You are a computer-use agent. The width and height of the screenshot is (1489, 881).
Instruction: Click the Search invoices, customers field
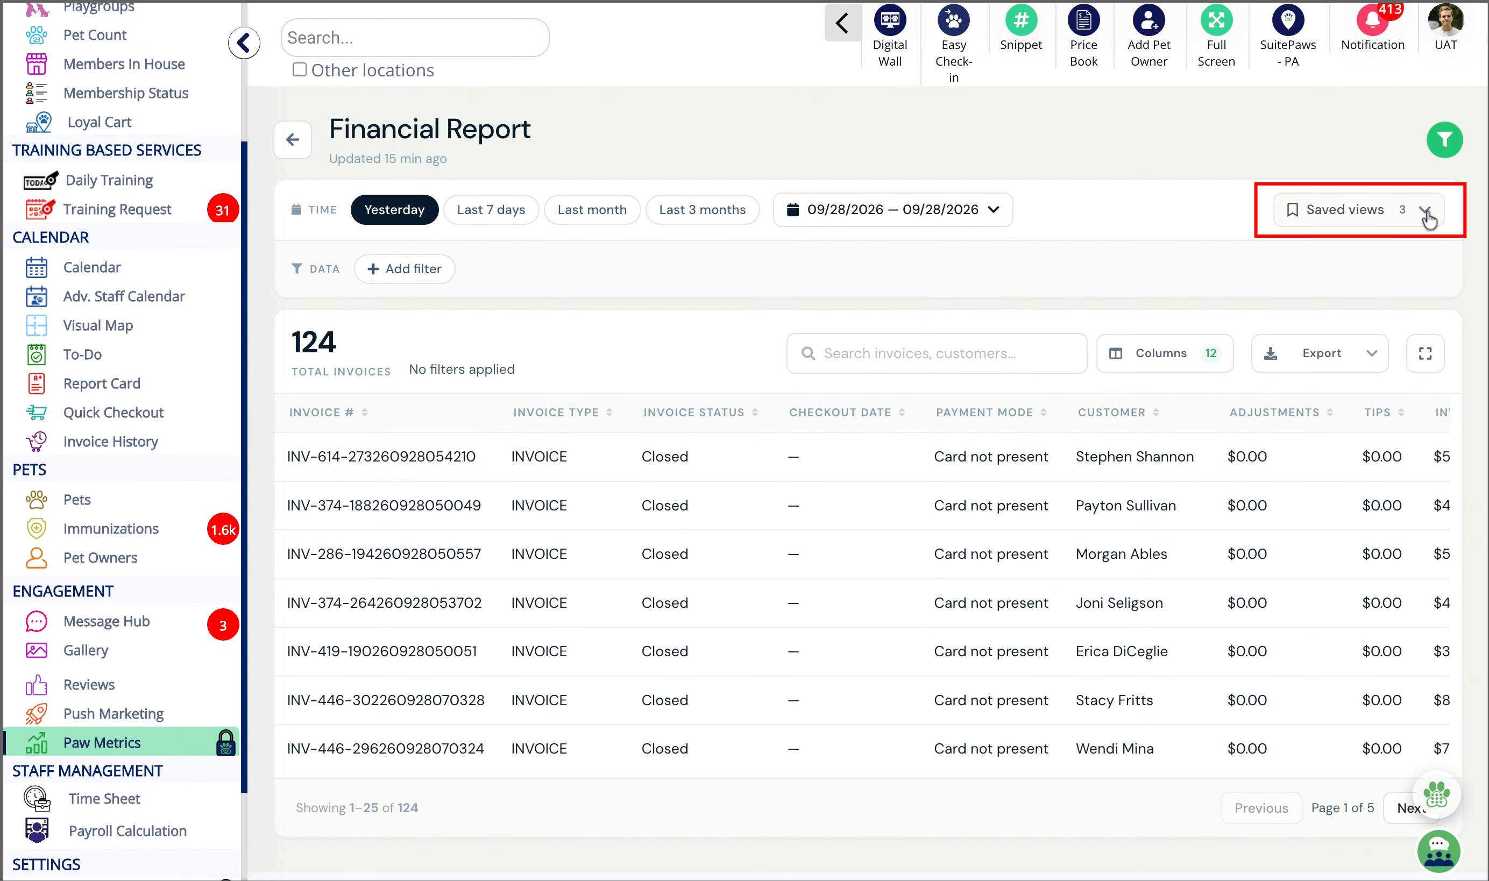[936, 353]
